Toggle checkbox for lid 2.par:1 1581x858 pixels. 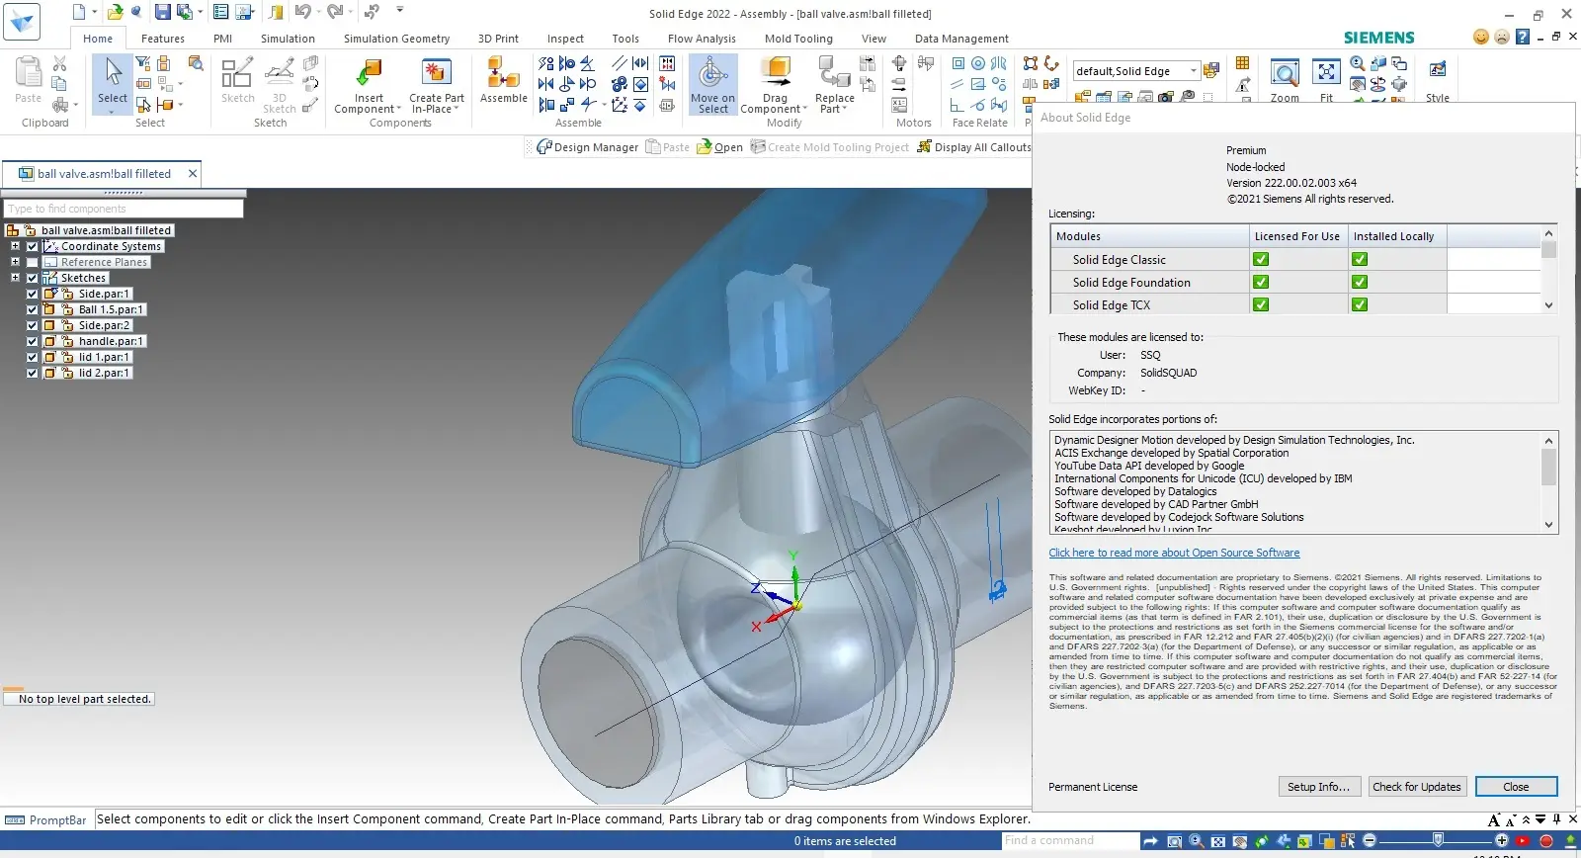pyautogui.click(x=33, y=373)
